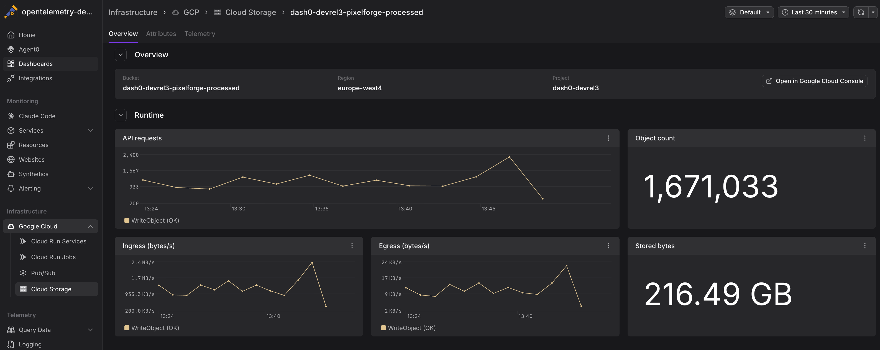Collapse the Runtime section chevron
The image size is (880, 350).
coord(121,115)
